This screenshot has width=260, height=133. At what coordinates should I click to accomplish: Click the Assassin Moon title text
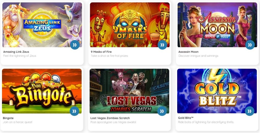188,52
